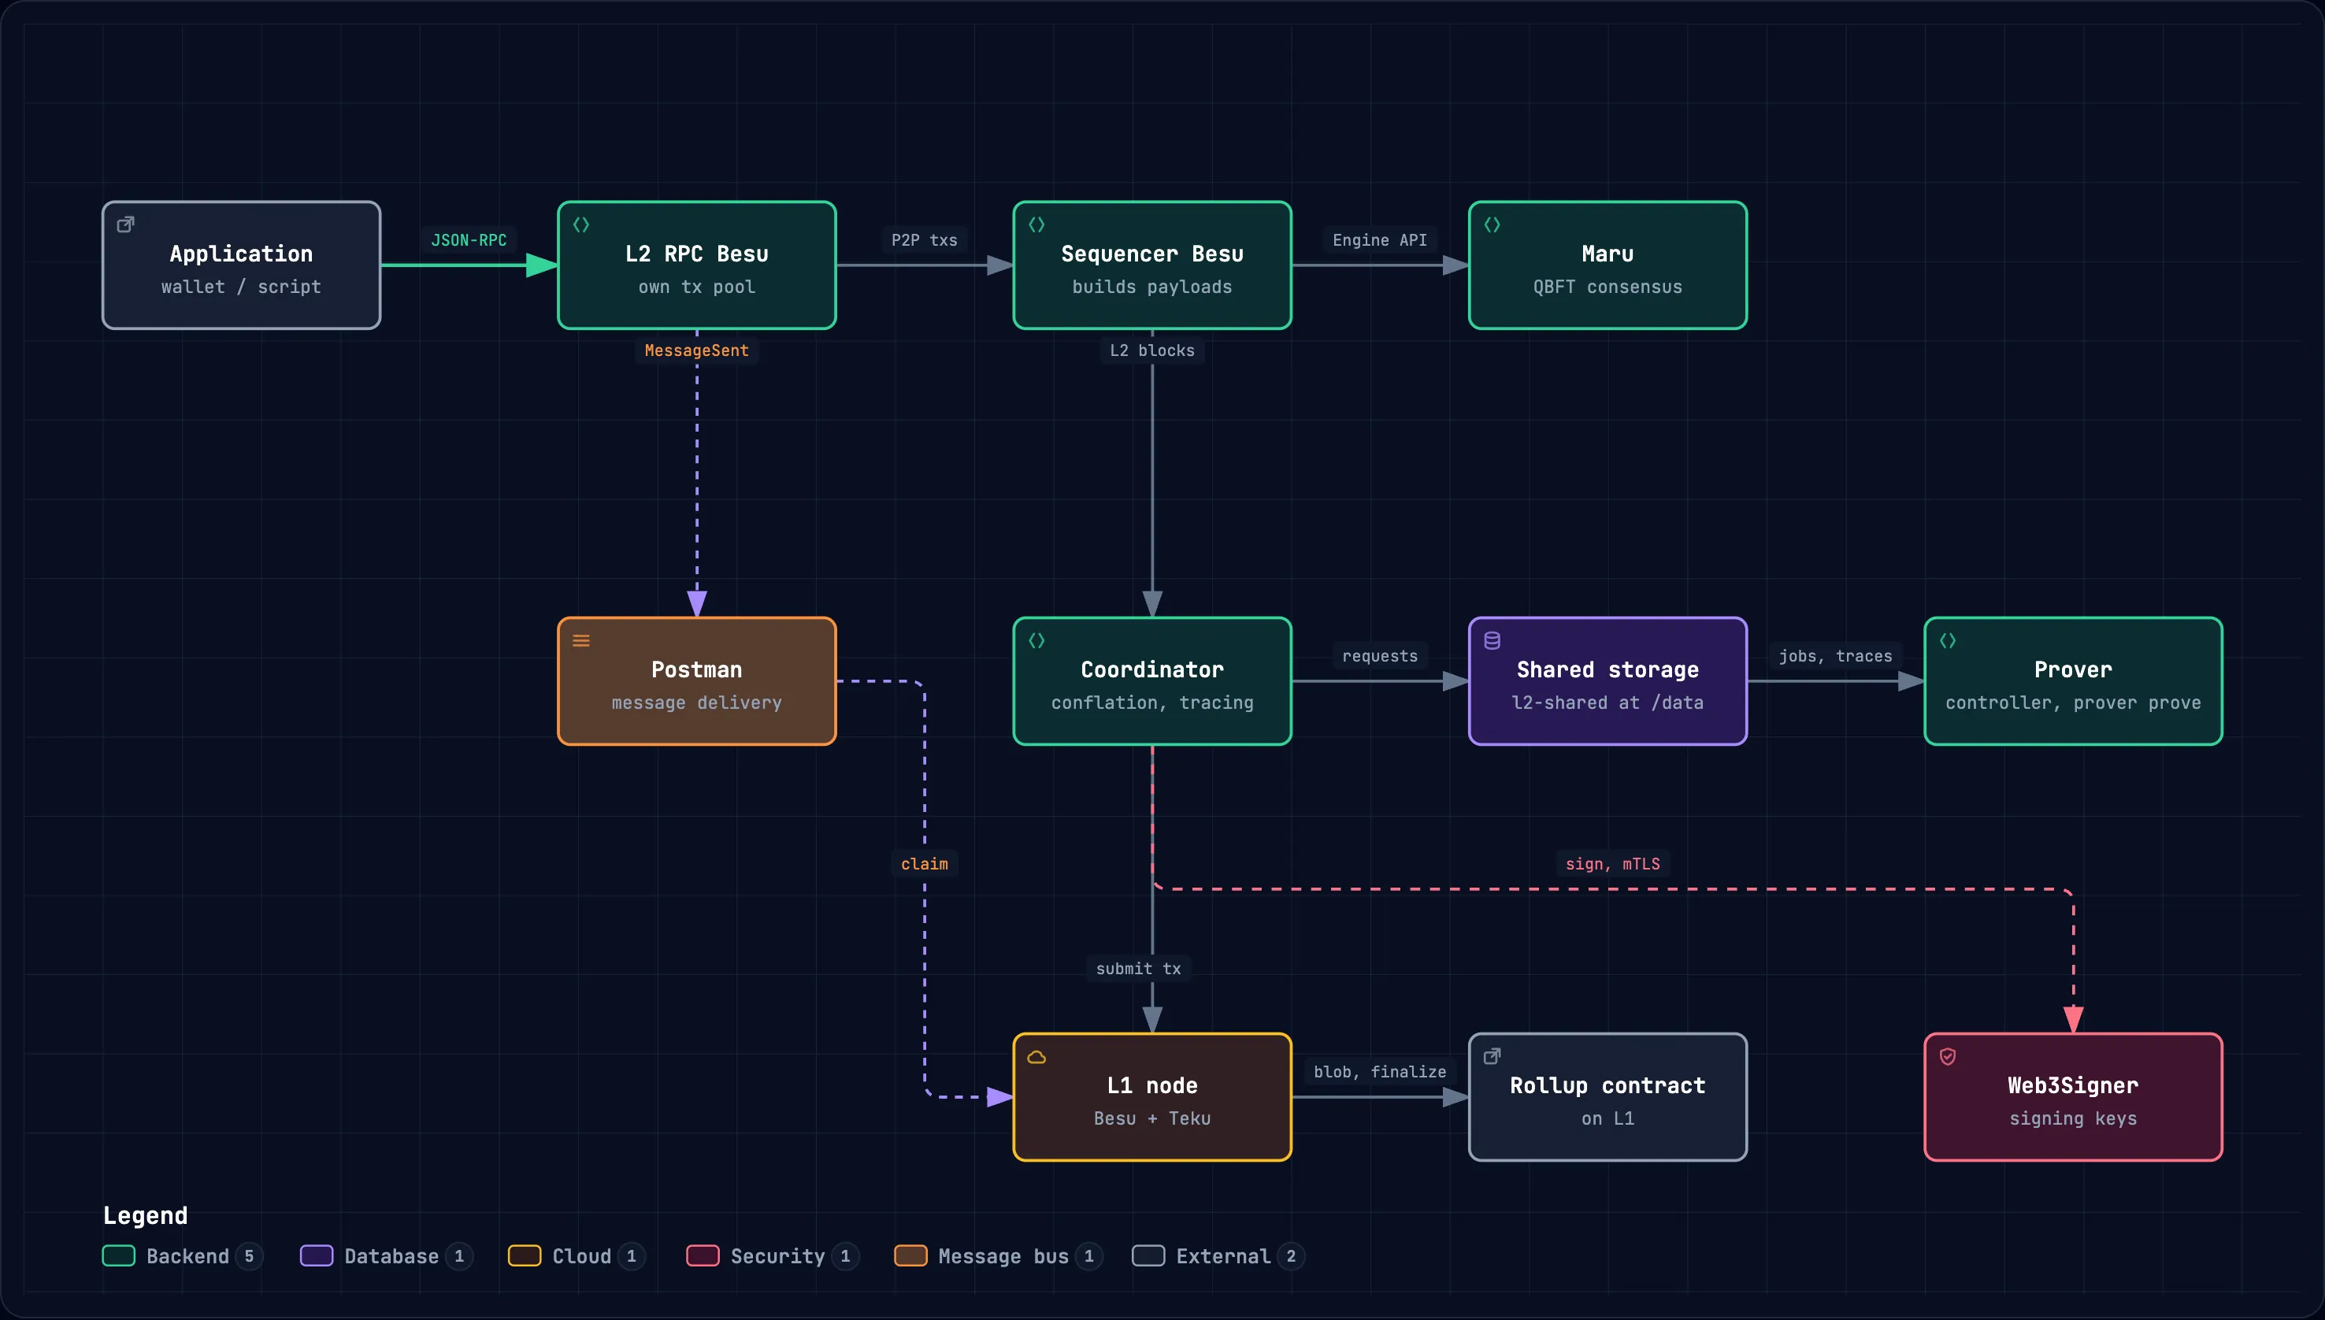Image resolution: width=2325 pixels, height=1320 pixels.
Task: Click the Engine API edge label
Action: coord(1380,240)
